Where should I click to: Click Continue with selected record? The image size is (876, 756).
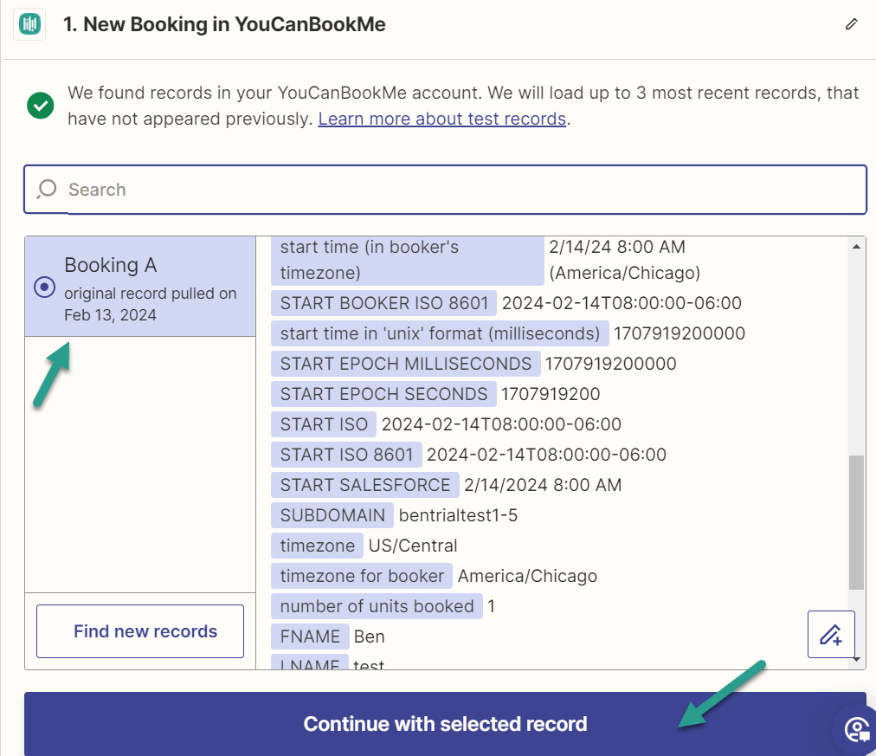[445, 724]
